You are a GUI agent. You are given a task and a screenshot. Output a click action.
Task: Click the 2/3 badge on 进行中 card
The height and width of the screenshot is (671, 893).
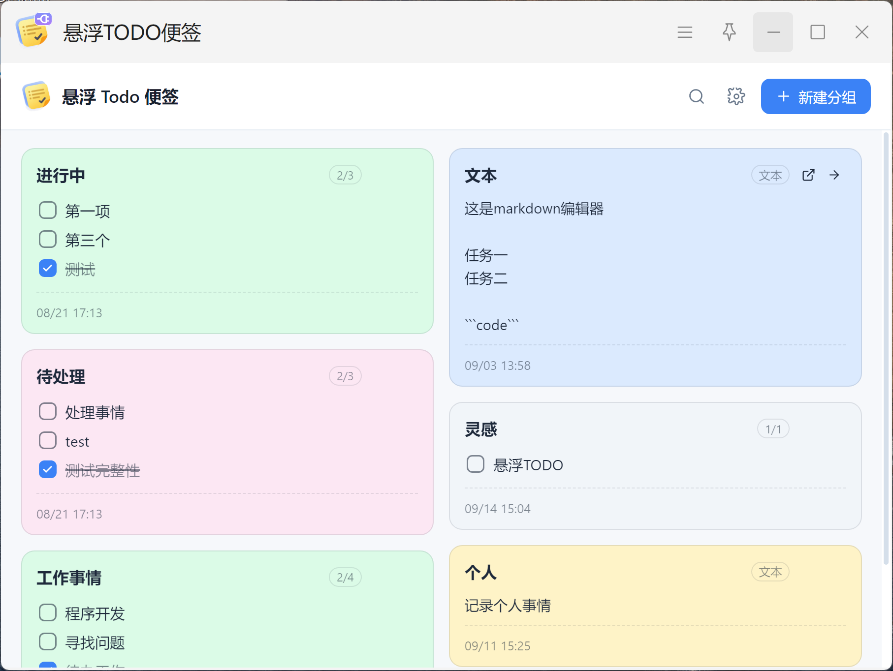click(x=345, y=175)
